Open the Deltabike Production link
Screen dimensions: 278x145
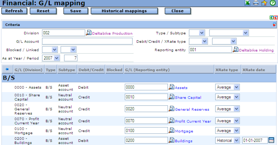click(112, 33)
